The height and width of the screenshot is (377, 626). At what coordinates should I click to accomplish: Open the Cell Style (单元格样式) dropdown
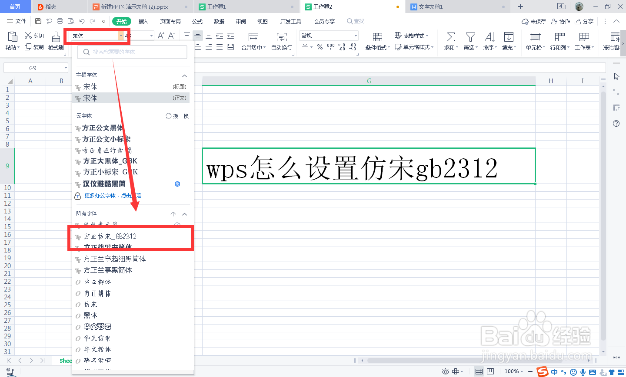(414, 47)
